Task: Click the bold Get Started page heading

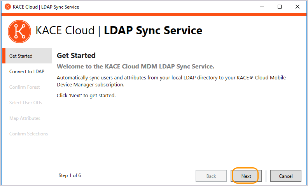Action: coord(76,56)
